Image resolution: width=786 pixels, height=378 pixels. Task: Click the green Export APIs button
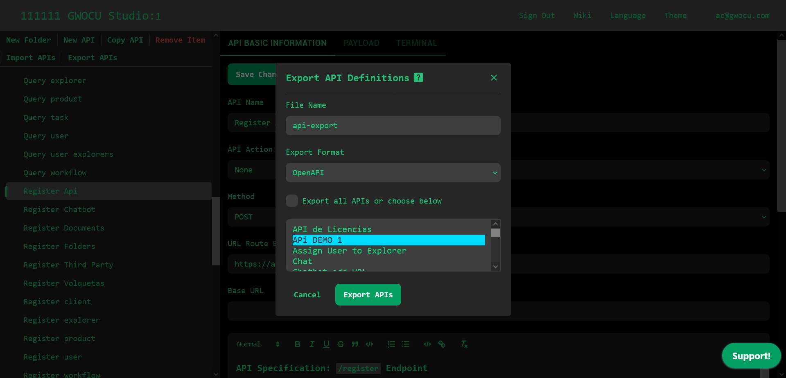(x=368, y=294)
